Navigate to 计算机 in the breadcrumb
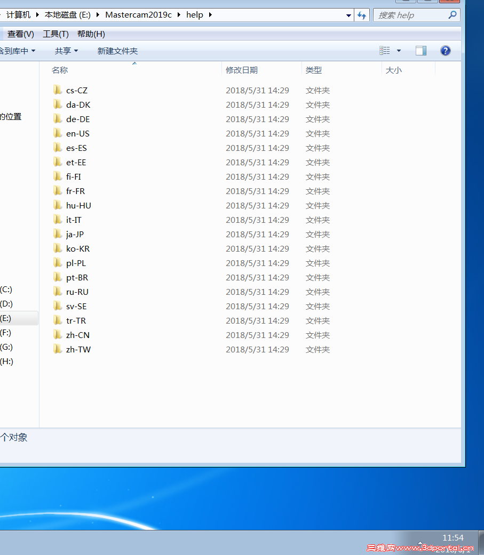 [19, 15]
